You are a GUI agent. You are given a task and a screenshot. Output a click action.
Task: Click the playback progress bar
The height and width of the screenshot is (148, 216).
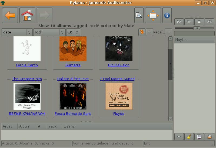click(194, 33)
